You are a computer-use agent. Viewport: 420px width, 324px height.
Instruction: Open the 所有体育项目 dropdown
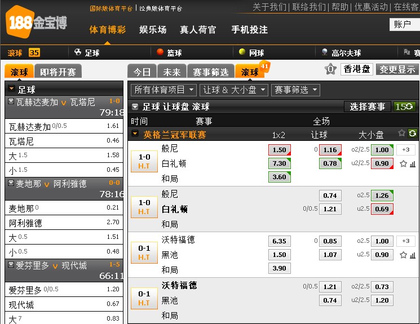[163, 90]
